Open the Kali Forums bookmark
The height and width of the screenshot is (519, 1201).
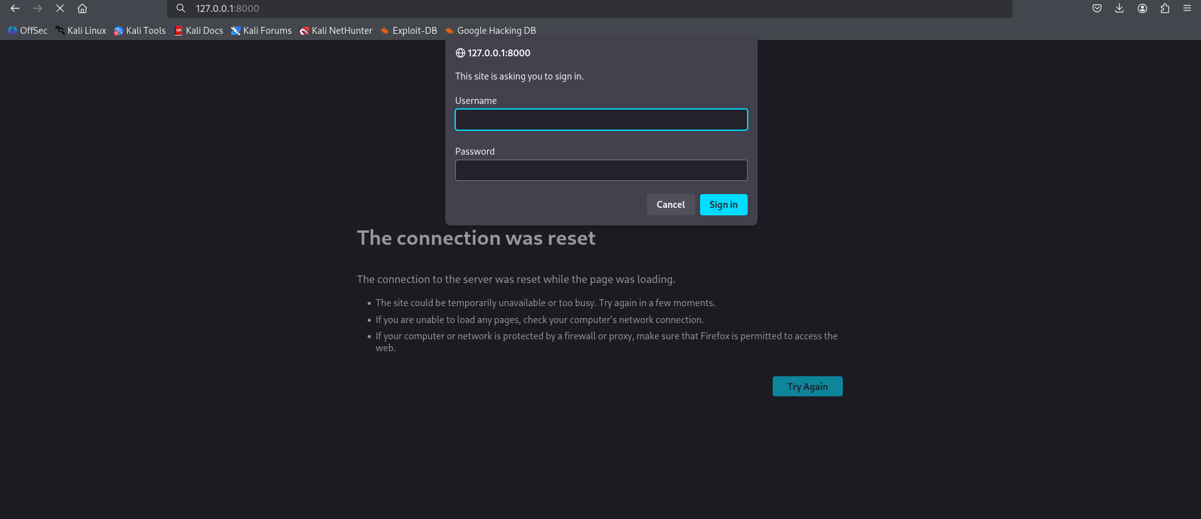pyautogui.click(x=261, y=31)
